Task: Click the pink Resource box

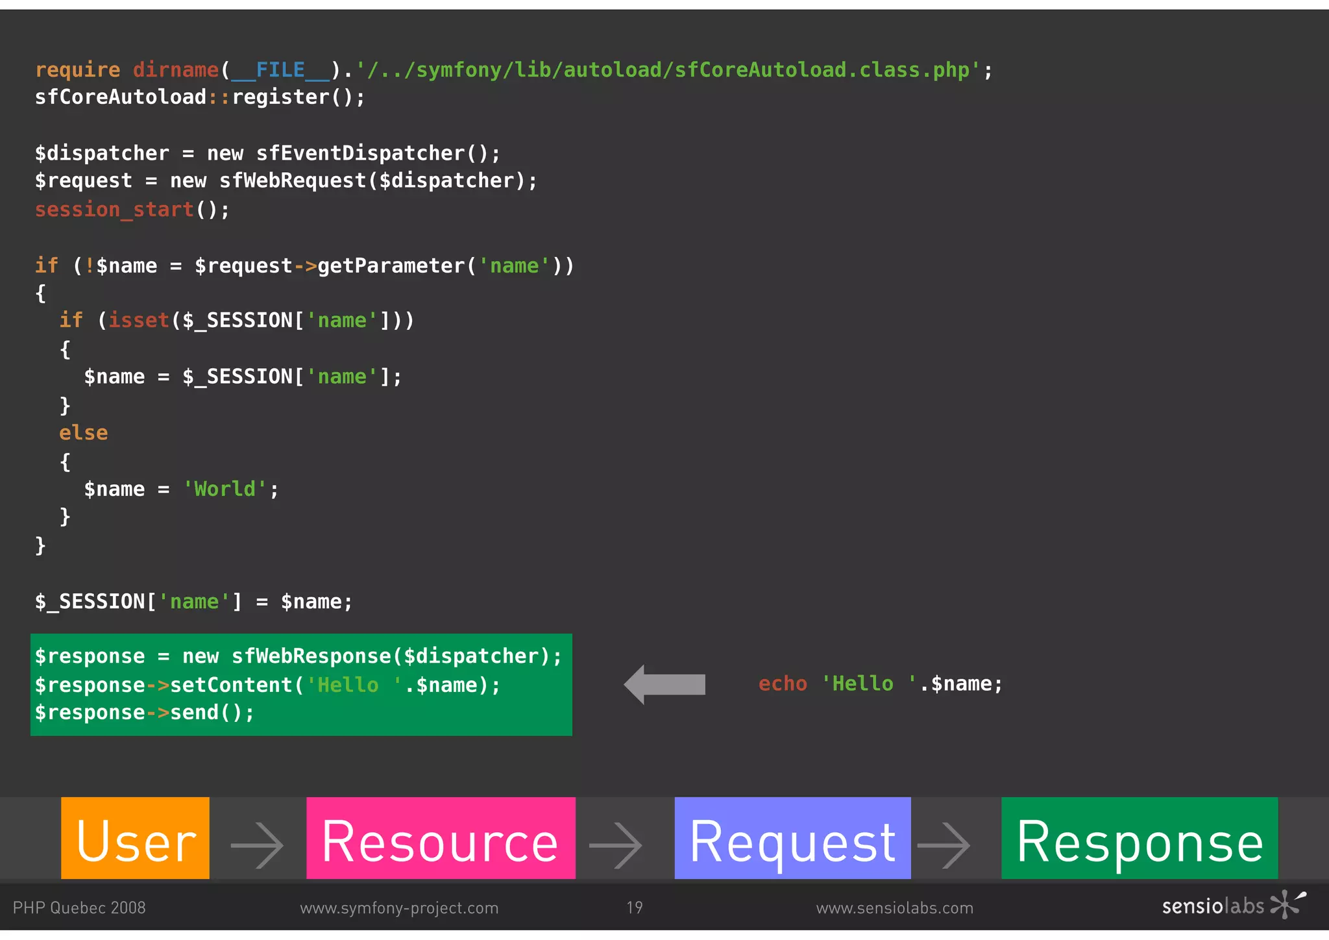Action: pyautogui.click(x=441, y=837)
